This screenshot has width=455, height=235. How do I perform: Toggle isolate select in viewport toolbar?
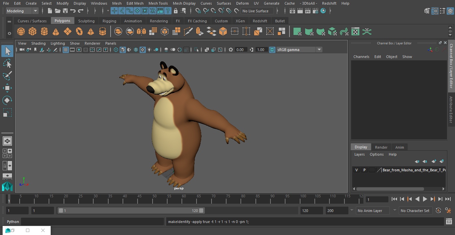click(197, 50)
